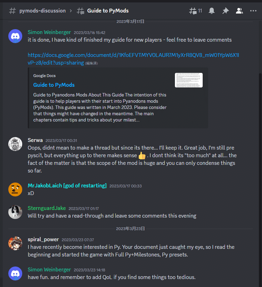Viewport: 262px width, 287px height.
Task: Click MrJakobLaich's orange emoji avatar
Action: pos(15,189)
